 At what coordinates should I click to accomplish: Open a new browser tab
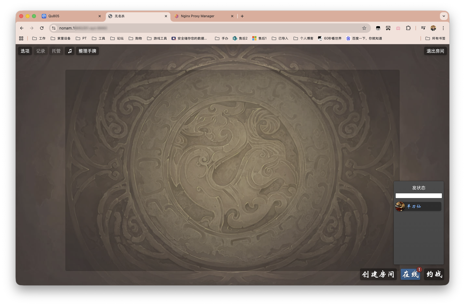click(x=242, y=16)
